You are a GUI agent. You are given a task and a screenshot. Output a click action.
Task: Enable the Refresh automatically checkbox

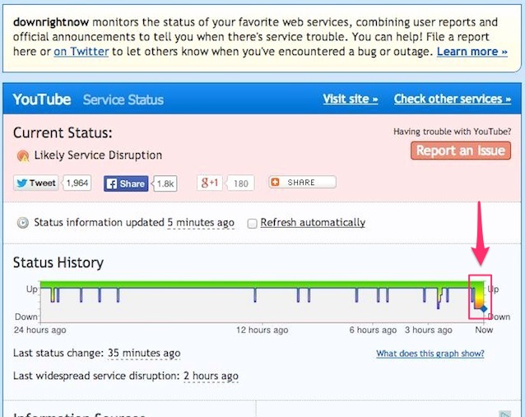(x=252, y=223)
